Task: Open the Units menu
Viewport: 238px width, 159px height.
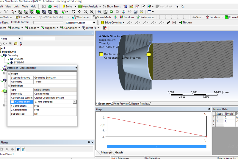Action: (17, 7)
